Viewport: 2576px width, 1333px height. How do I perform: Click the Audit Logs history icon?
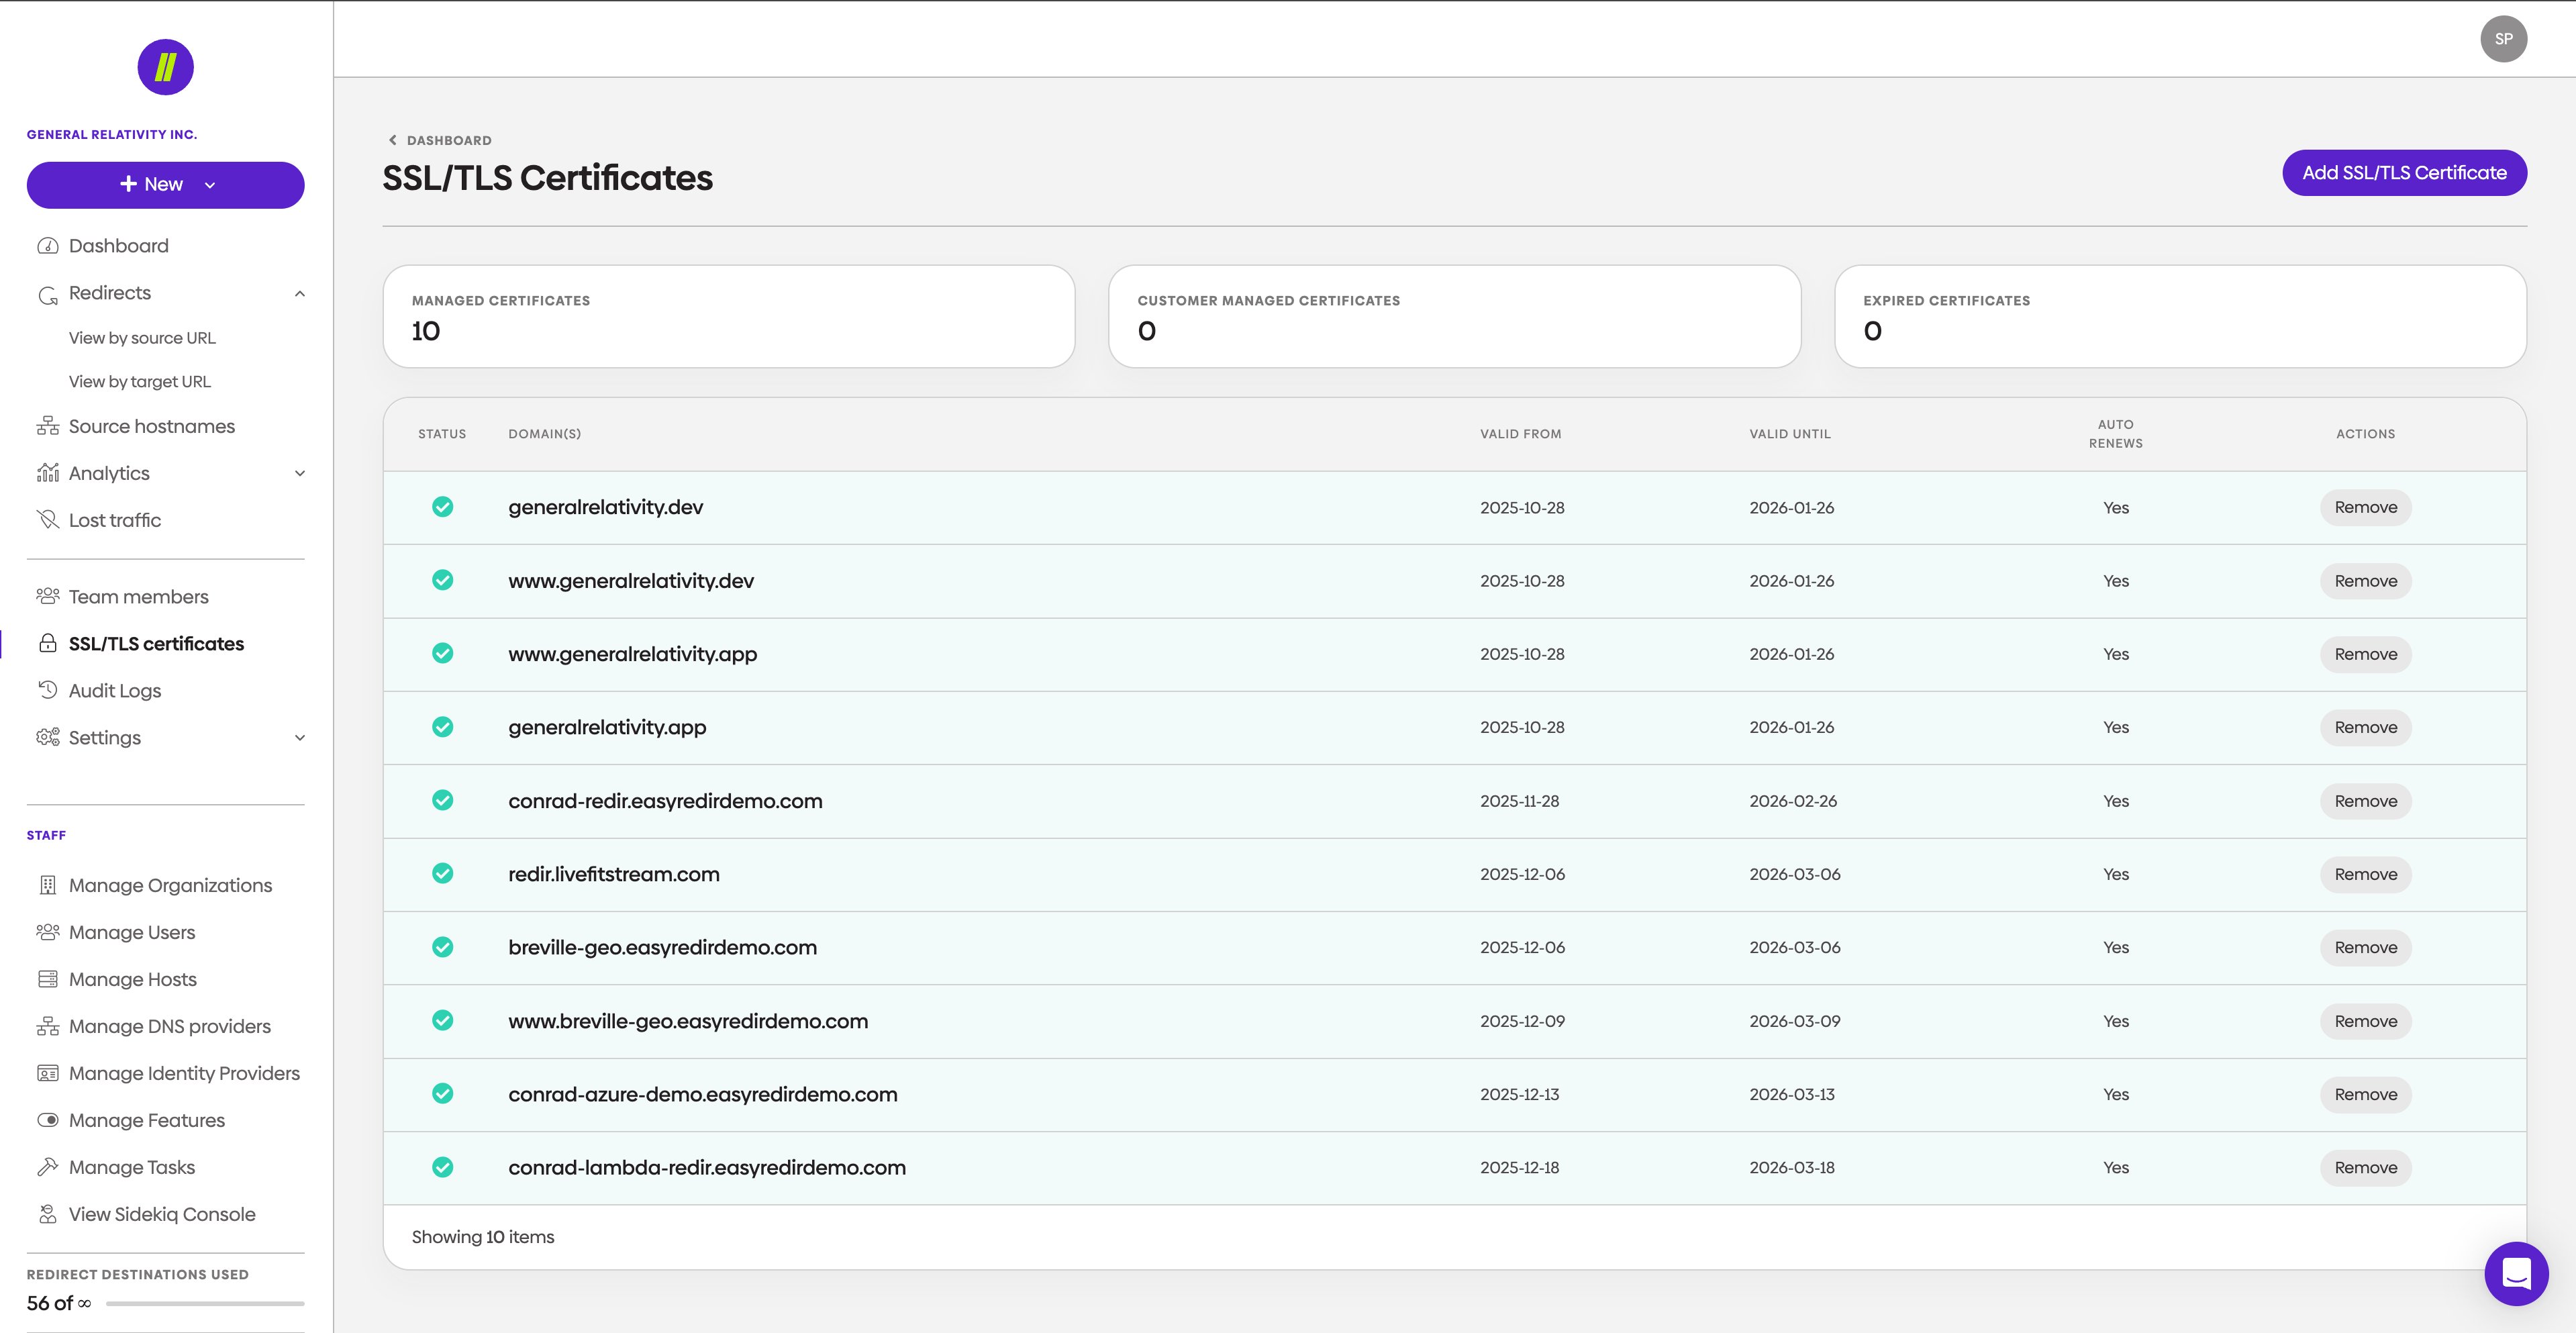pyautogui.click(x=47, y=690)
